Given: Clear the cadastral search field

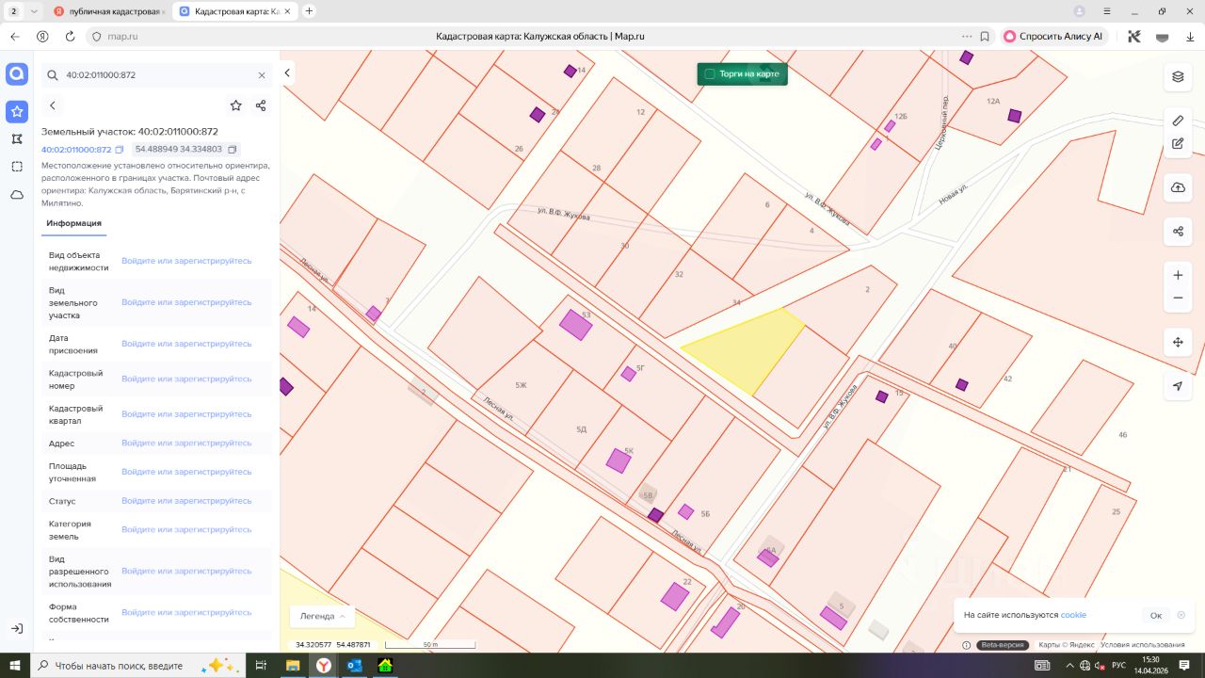Looking at the screenshot, I should pos(262,74).
